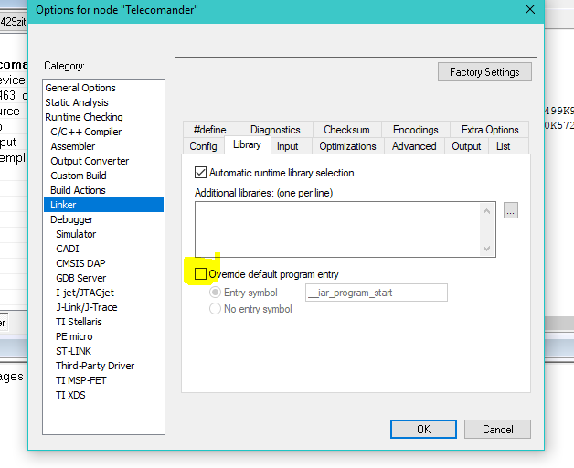574x468 pixels.
Task: Click scroll up arrow in libraries box
Action: tap(486, 211)
